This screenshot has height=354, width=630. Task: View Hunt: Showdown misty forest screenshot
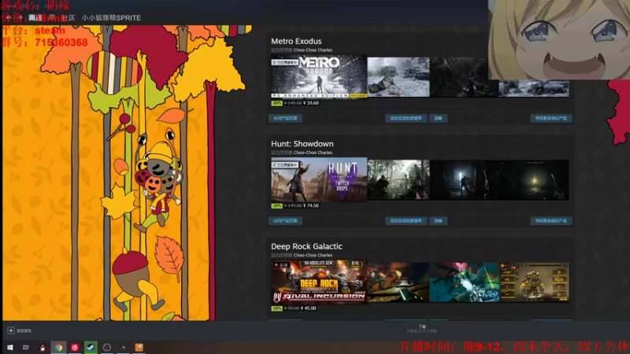(398, 180)
